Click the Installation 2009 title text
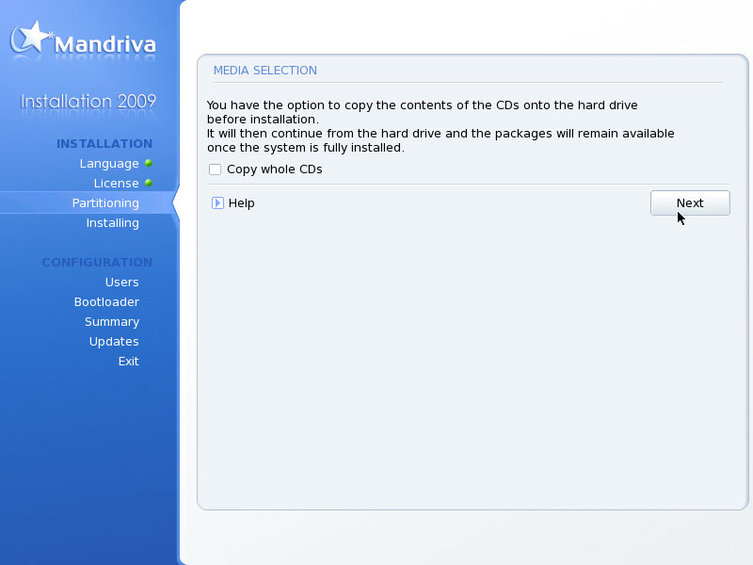Viewport: 753px width, 565px height. click(88, 102)
